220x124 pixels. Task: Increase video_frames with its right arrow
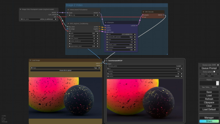(97, 39)
